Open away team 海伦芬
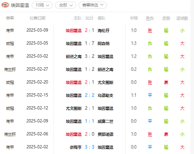Screen dimensions: 194x154 104,30
